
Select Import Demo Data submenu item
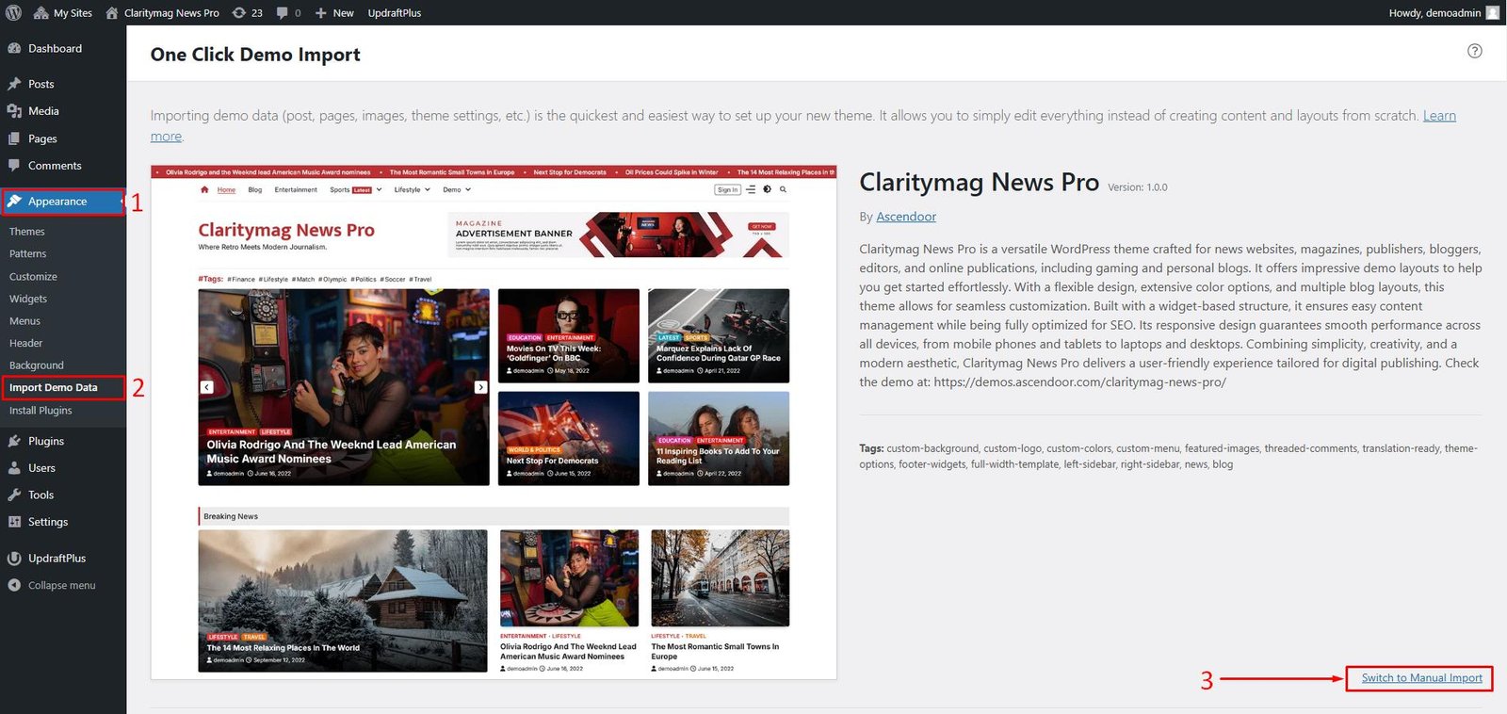(54, 388)
